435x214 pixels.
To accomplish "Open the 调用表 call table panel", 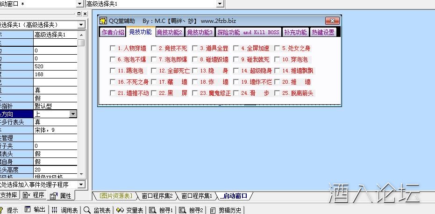I will point(55,210).
